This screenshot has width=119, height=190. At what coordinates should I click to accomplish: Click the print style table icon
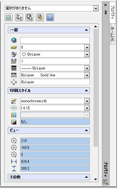(14, 101)
